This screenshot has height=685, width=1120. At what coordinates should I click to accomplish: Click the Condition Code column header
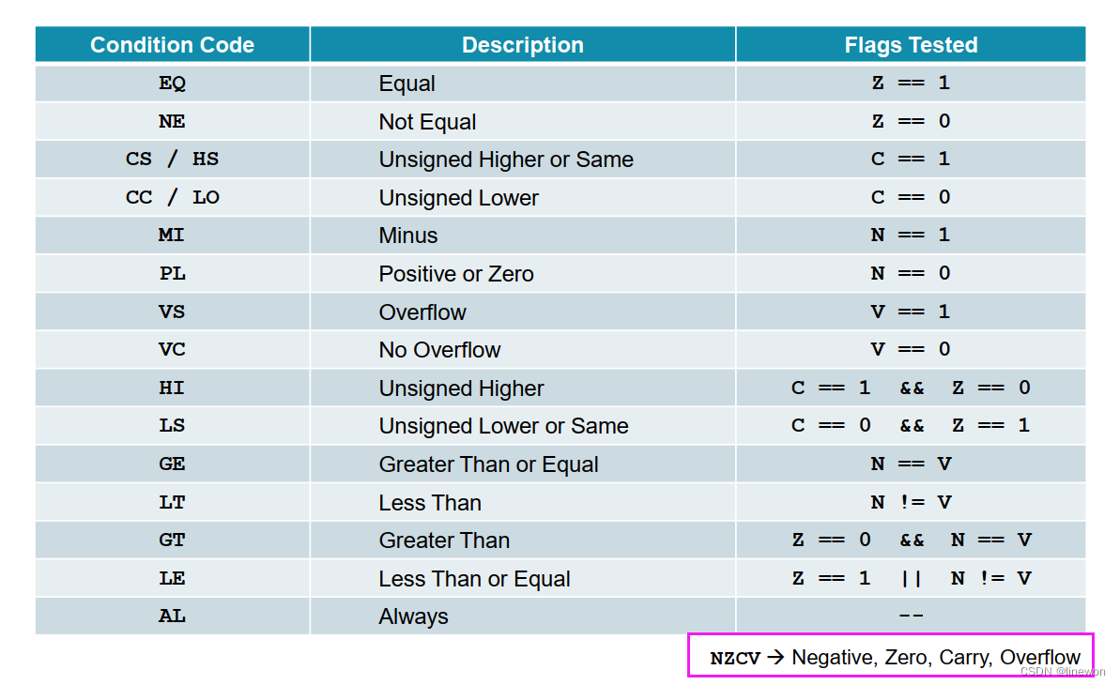tap(172, 45)
